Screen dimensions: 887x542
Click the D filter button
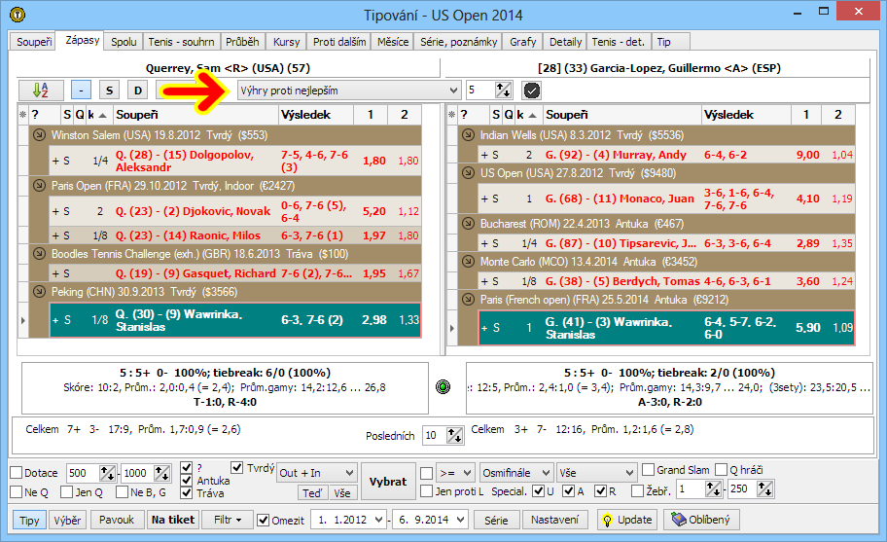pos(137,90)
